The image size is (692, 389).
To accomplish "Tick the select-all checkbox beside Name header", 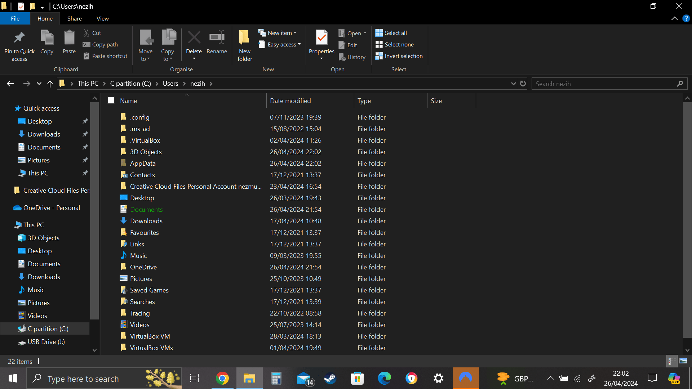I will pos(111,100).
